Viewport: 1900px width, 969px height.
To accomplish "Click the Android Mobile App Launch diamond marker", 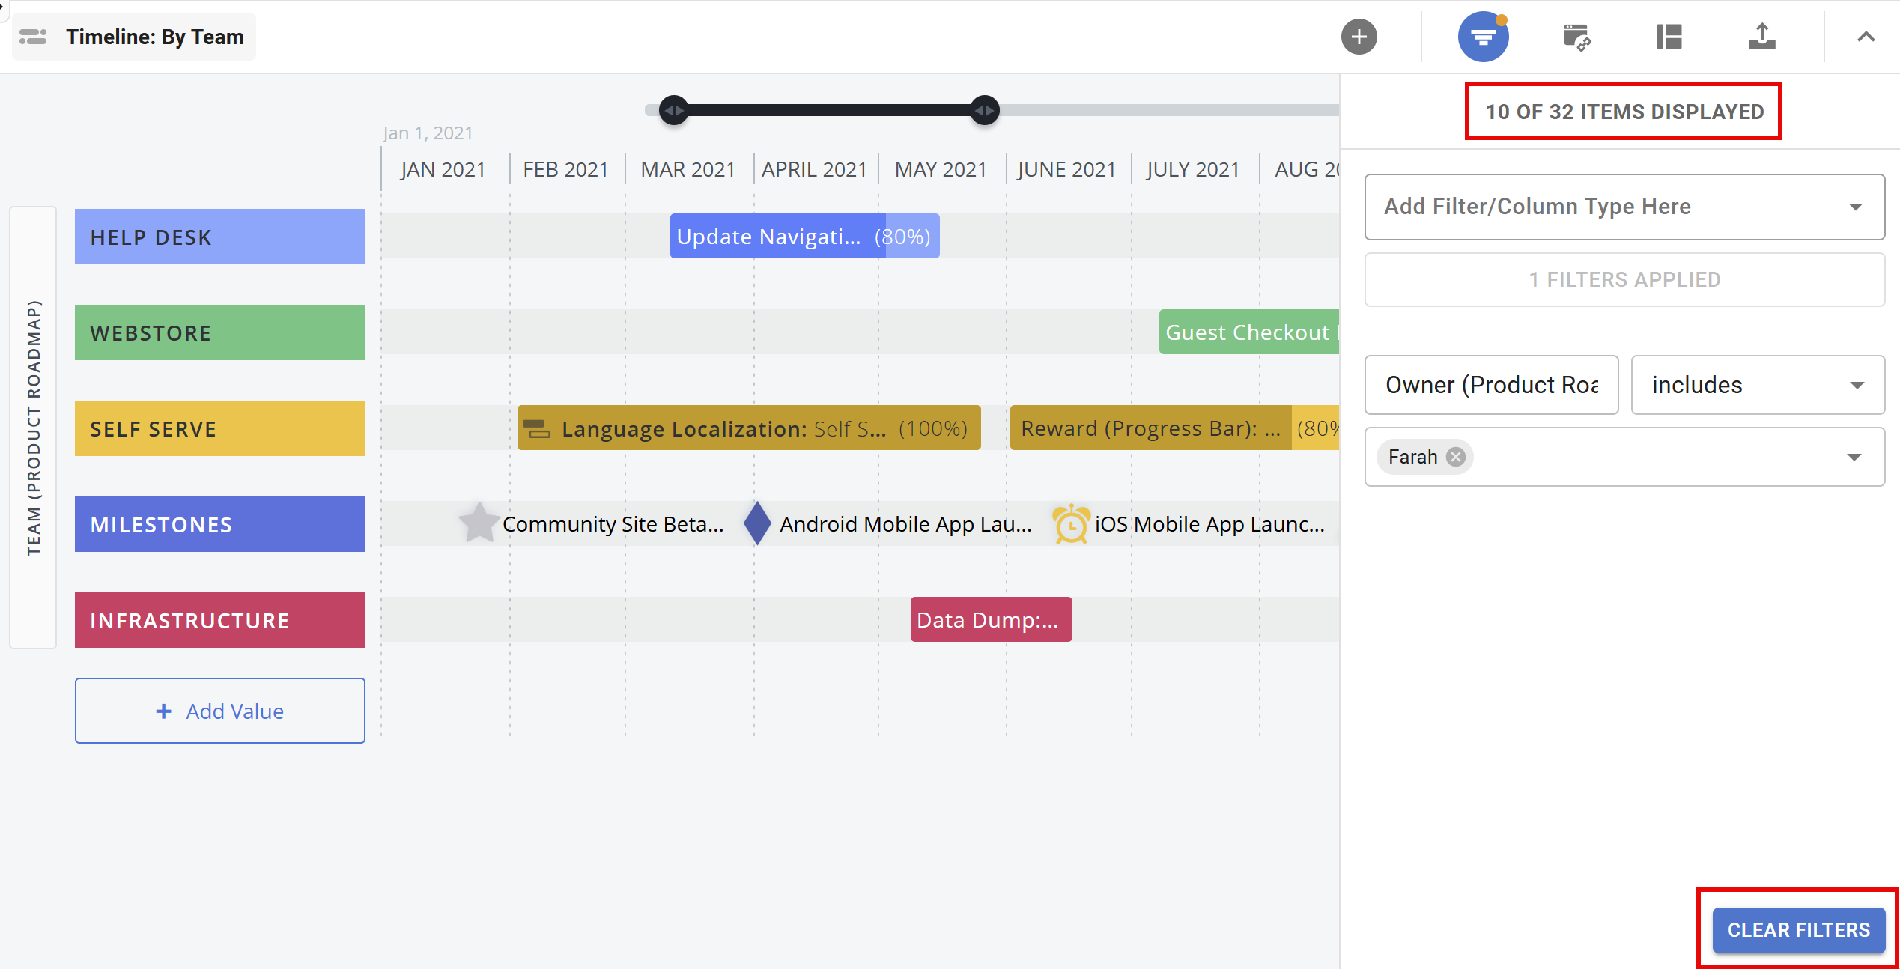I will pos(756,523).
